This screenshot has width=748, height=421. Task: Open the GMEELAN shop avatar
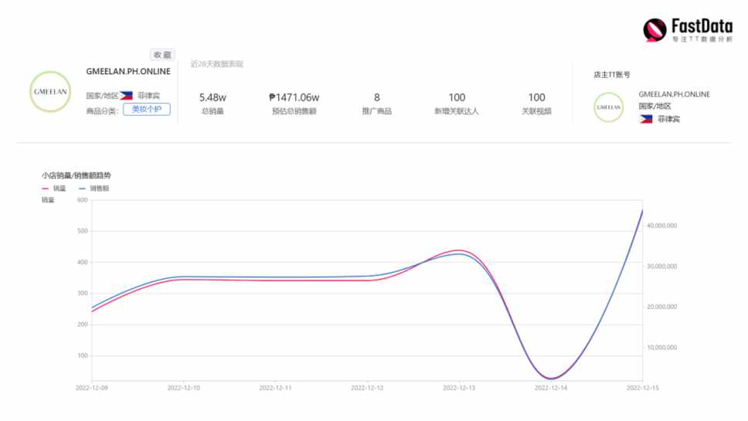(50, 92)
